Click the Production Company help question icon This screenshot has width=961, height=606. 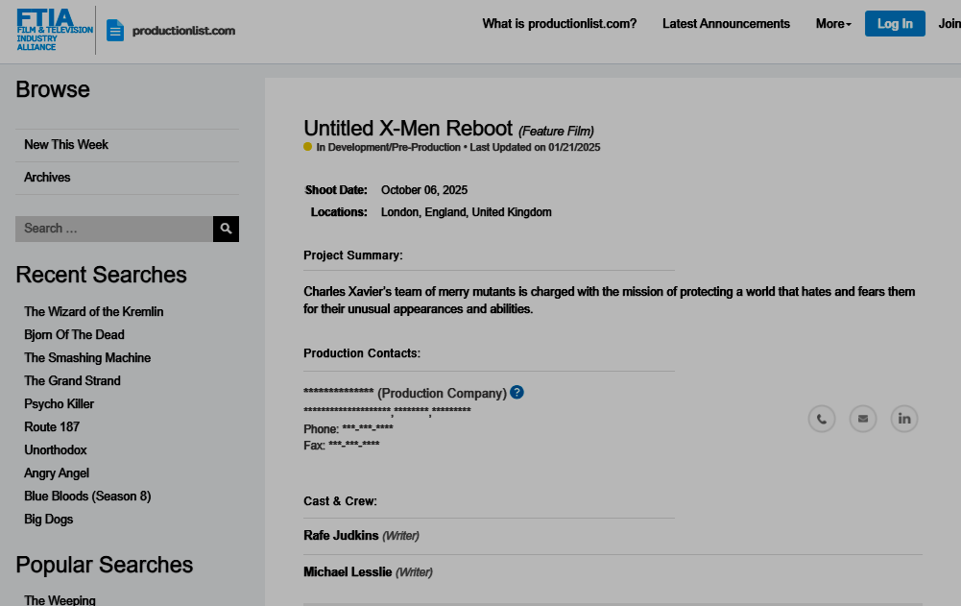pos(517,393)
